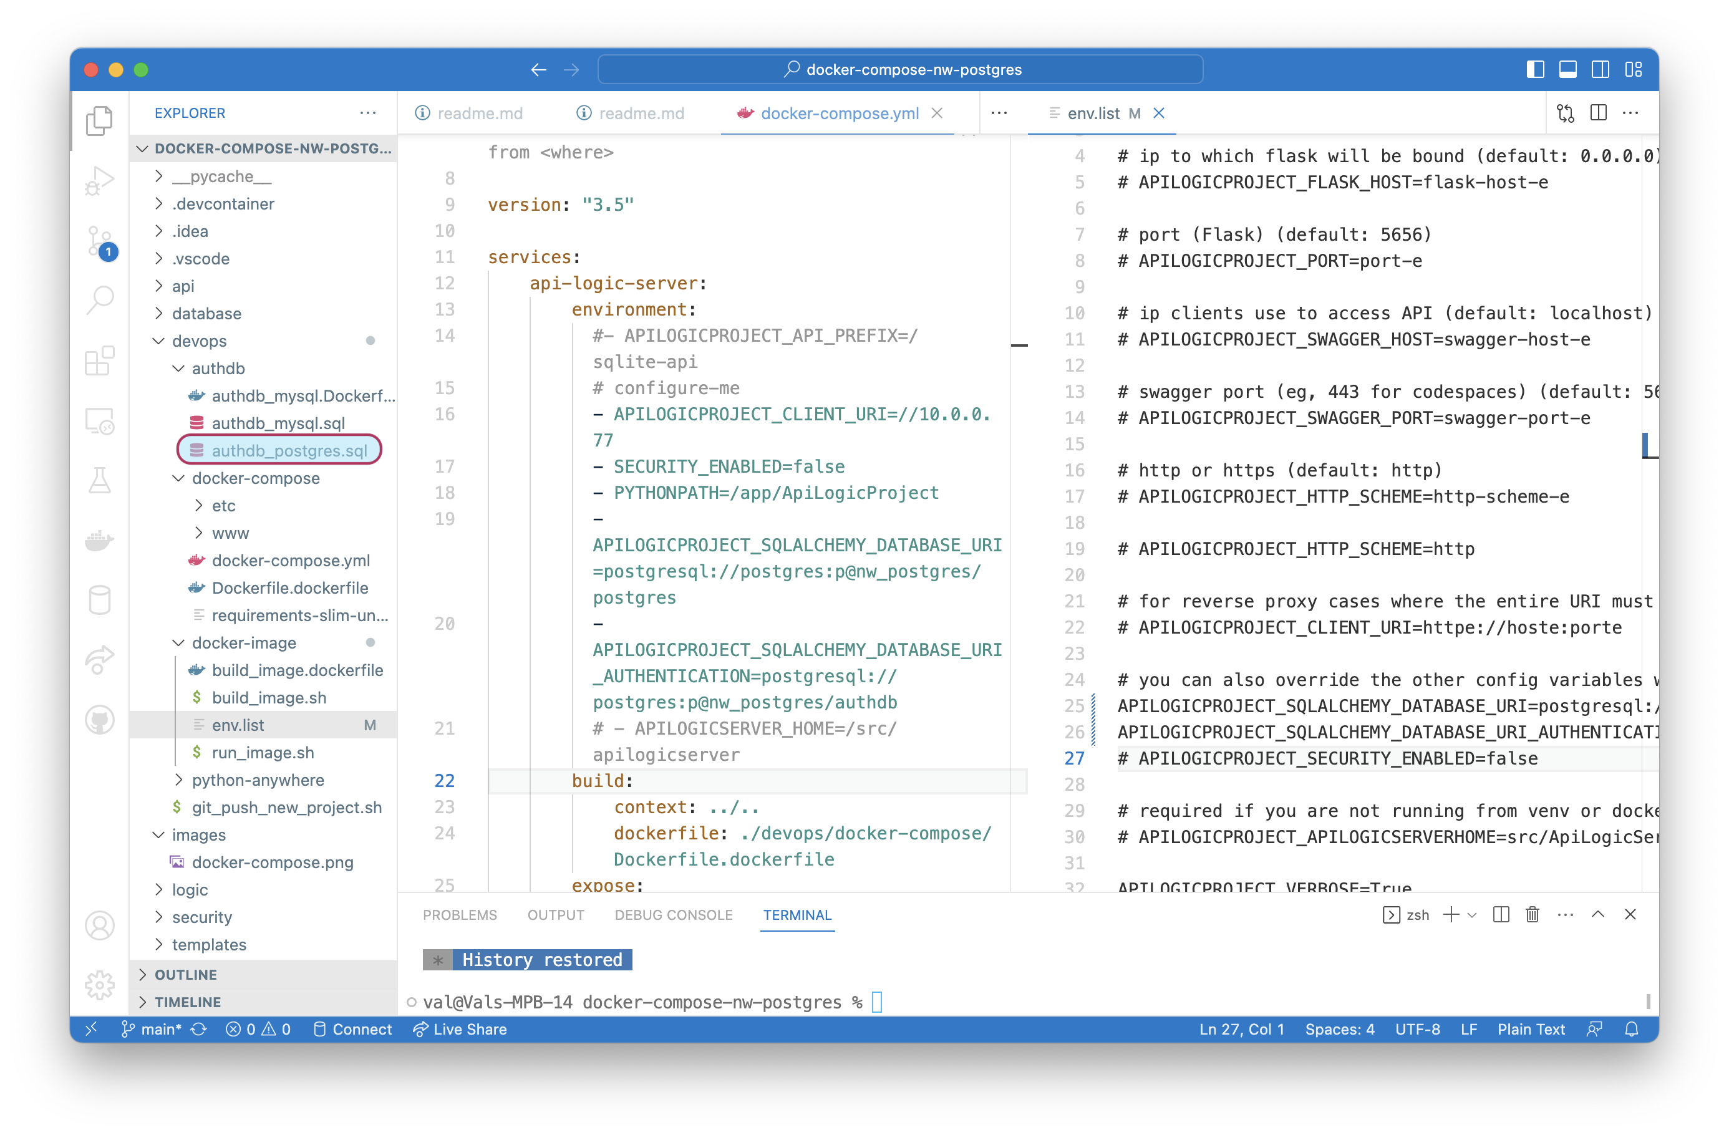Viewport: 1729px width, 1135px height.
Task: Click Live Share in the status bar
Action: 460,1029
